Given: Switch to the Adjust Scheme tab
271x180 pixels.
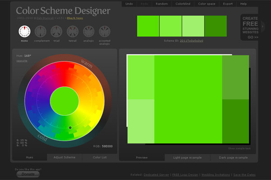Looking at the screenshot, I should (x=65, y=157).
